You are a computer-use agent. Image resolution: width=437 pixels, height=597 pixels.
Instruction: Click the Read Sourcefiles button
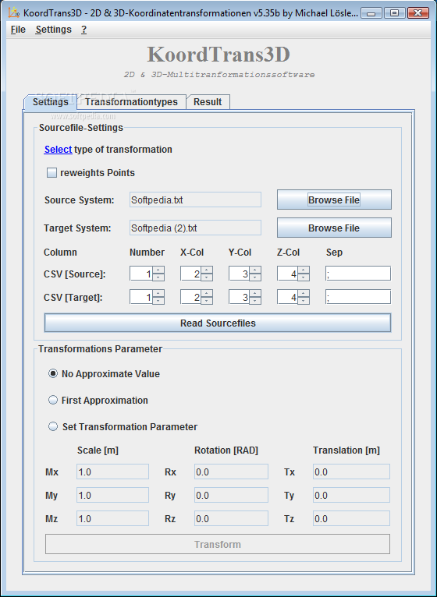[218, 323]
